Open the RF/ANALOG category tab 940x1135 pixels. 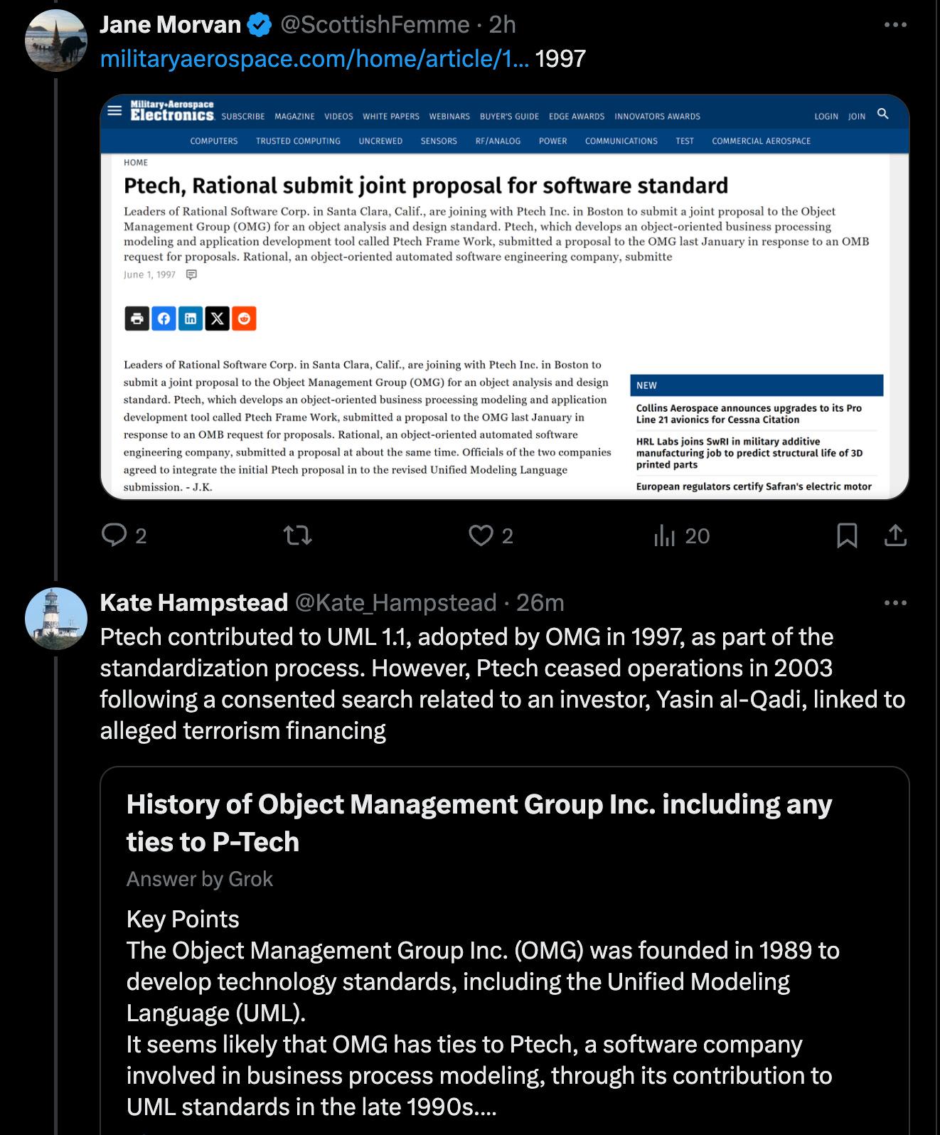[498, 142]
